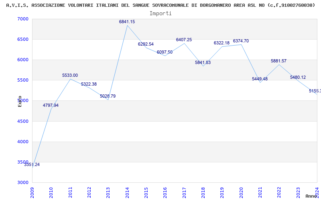Select data label 5322.38
Screen dimensions: 321x200
pyautogui.click(x=89, y=84)
